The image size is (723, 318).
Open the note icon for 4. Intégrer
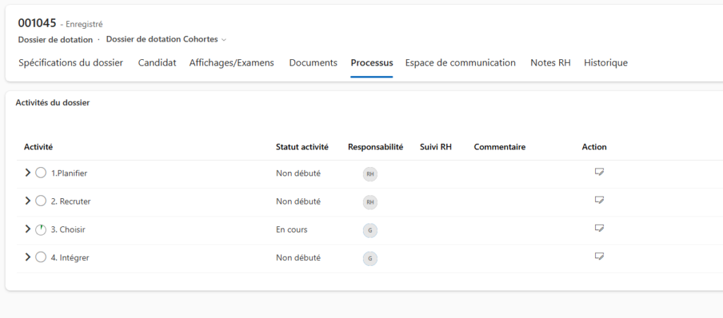[599, 257]
